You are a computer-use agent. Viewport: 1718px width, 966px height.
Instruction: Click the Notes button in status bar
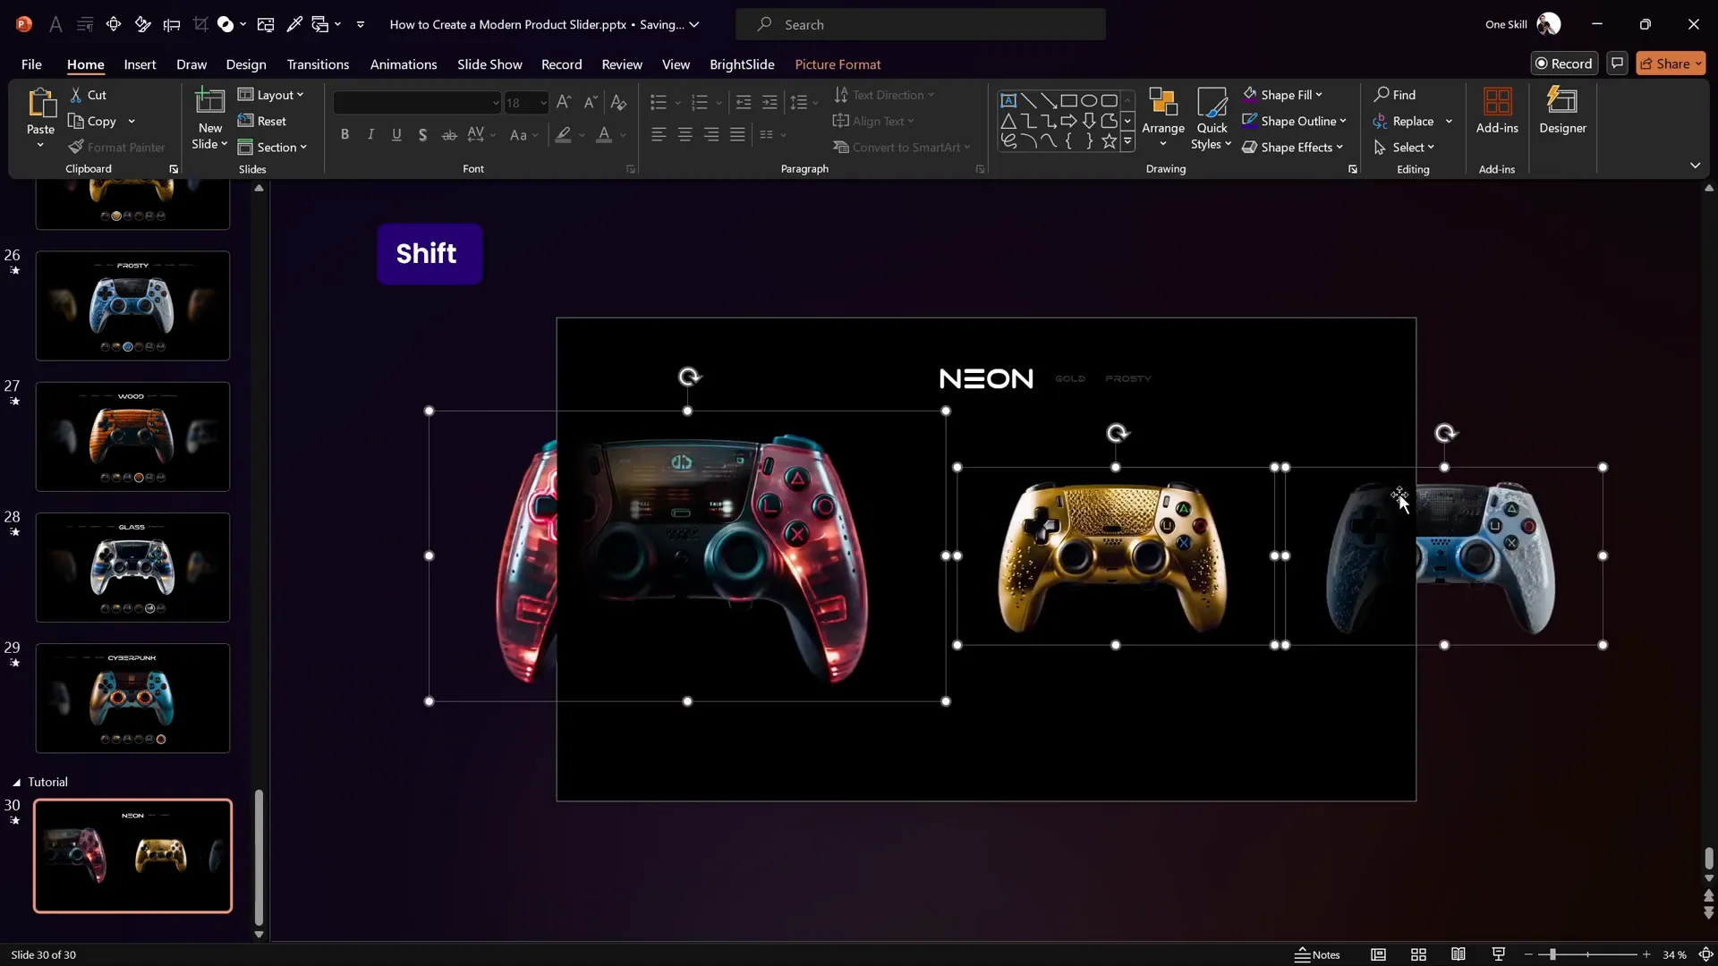pos(1318,954)
